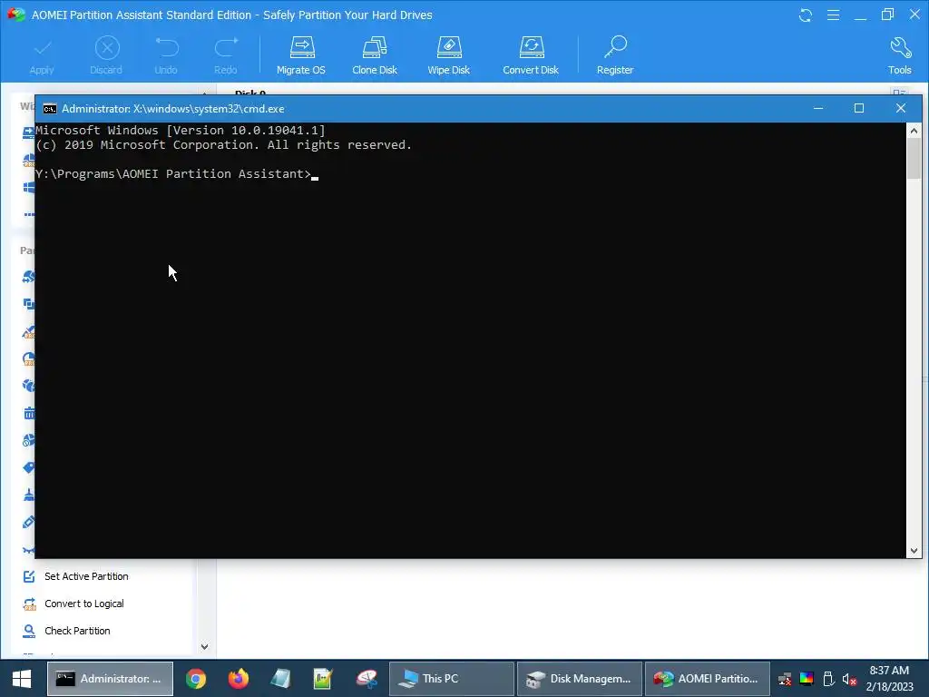929x697 pixels.
Task: Click the Check Partition magnifier icon
Action: click(x=29, y=631)
